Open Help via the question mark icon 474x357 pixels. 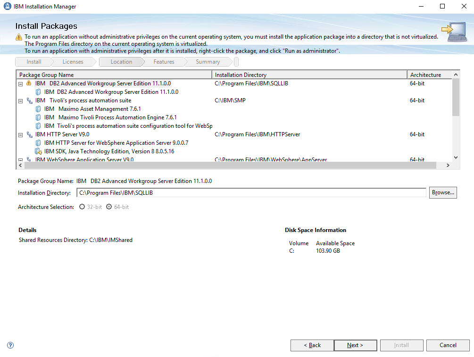coord(10,345)
